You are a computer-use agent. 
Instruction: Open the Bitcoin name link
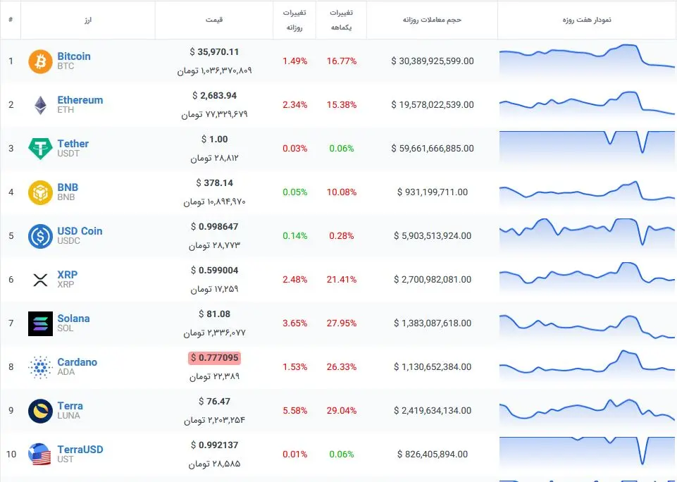(74, 56)
